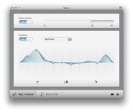Click the low volume speaker icon

45,26
